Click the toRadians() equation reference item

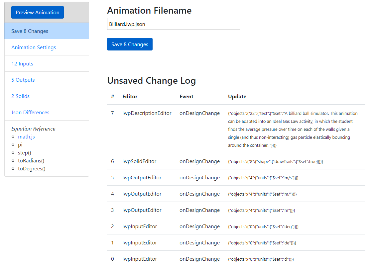31,161
